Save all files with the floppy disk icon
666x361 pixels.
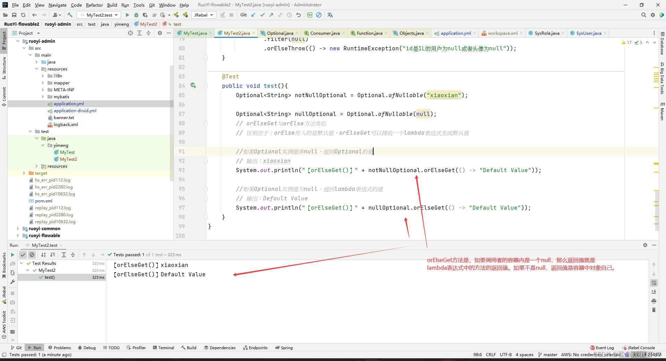pos(14,15)
